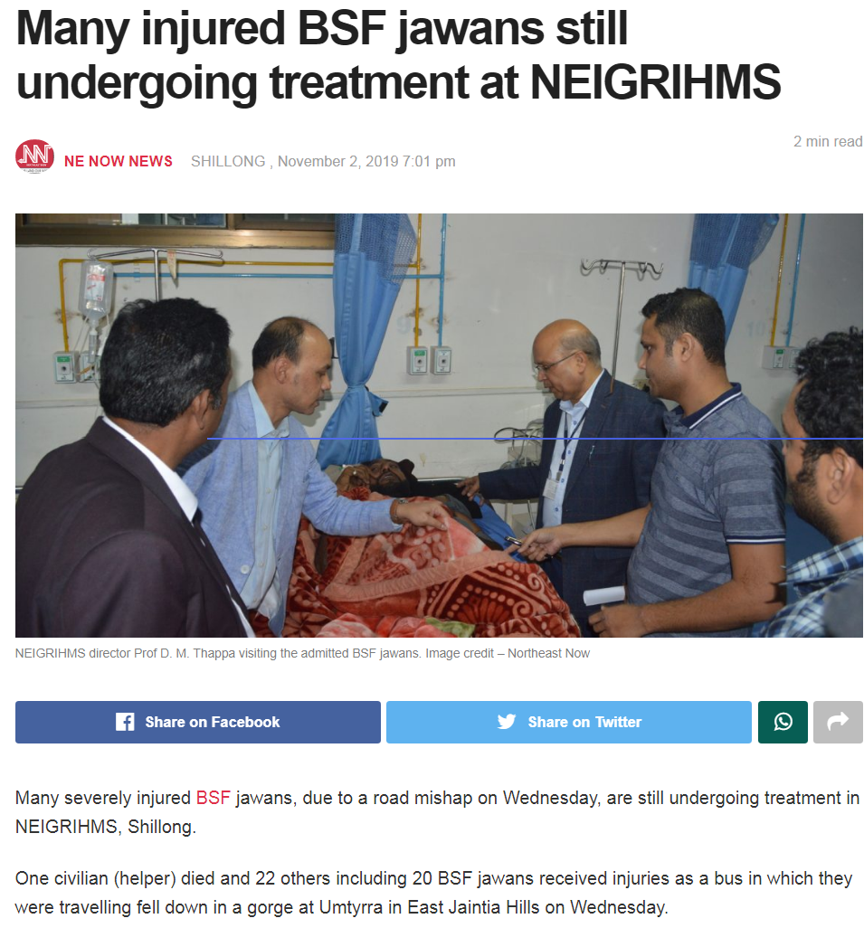Click the Facebook 'f' logo icon

pos(124,722)
